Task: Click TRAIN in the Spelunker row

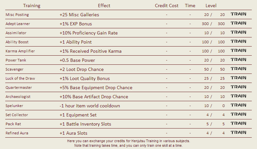Action: 238,105
